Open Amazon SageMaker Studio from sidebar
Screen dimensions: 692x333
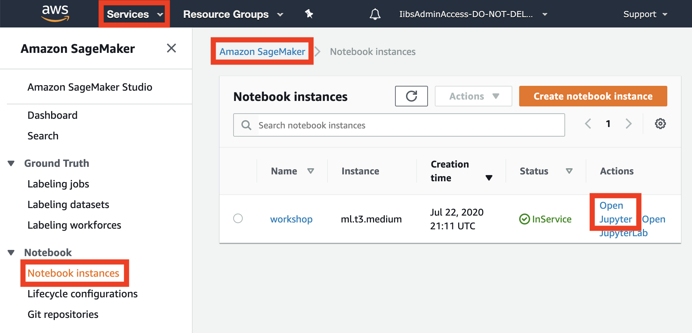click(90, 87)
